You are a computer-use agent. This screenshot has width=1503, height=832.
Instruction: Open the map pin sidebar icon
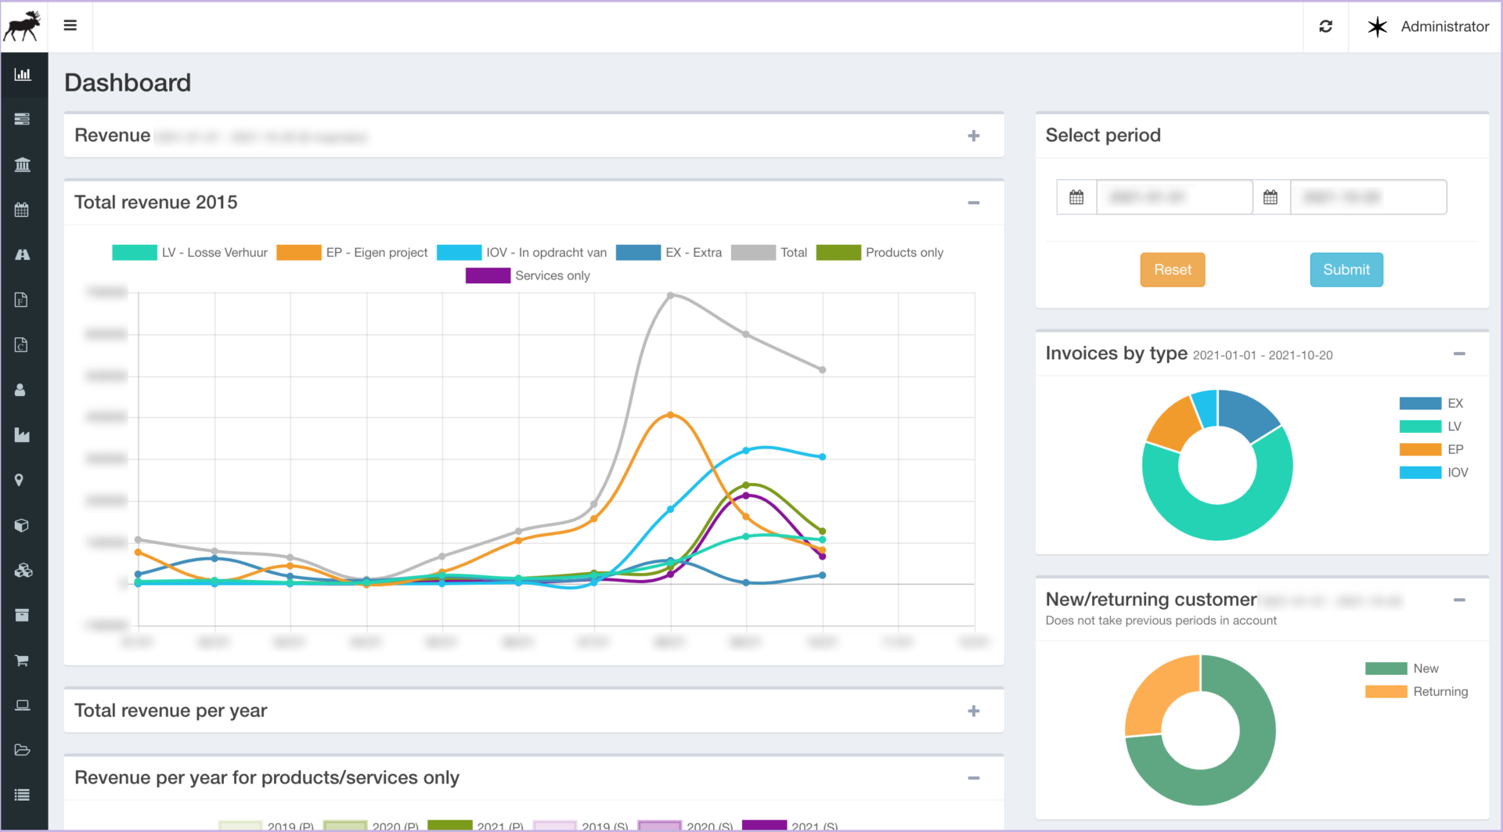point(20,480)
